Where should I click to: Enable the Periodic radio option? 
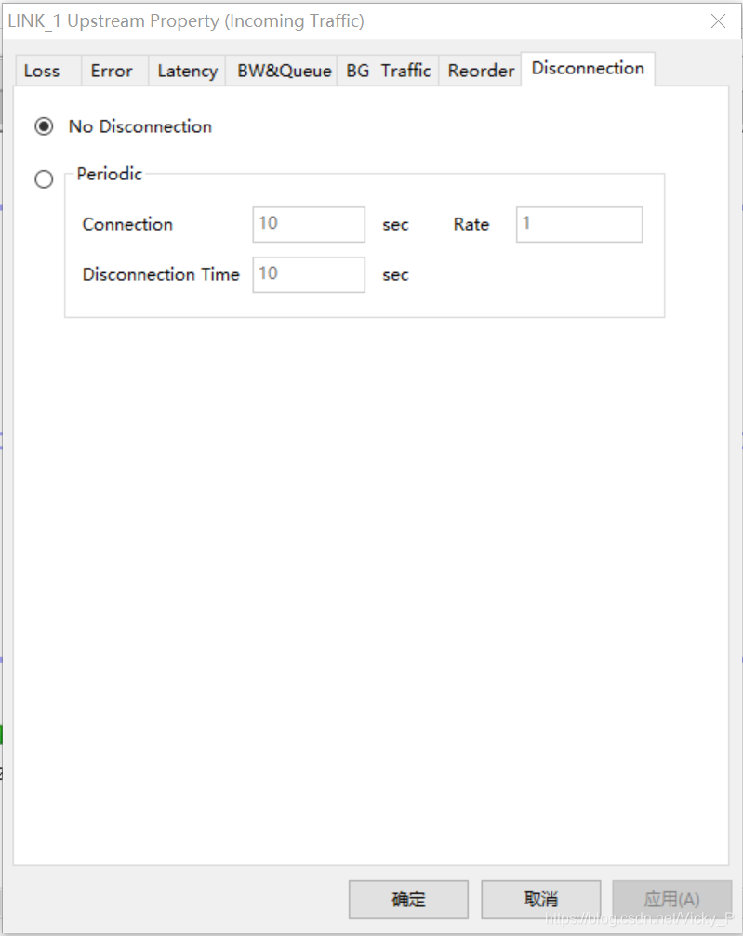click(44, 179)
